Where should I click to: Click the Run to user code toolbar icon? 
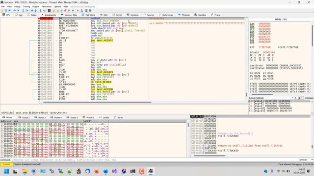44,10
